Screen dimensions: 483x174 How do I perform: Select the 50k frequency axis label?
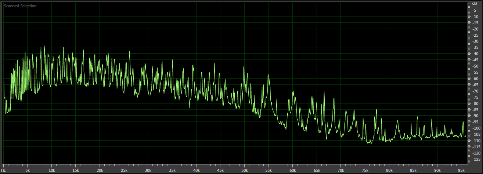click(245, 171)
